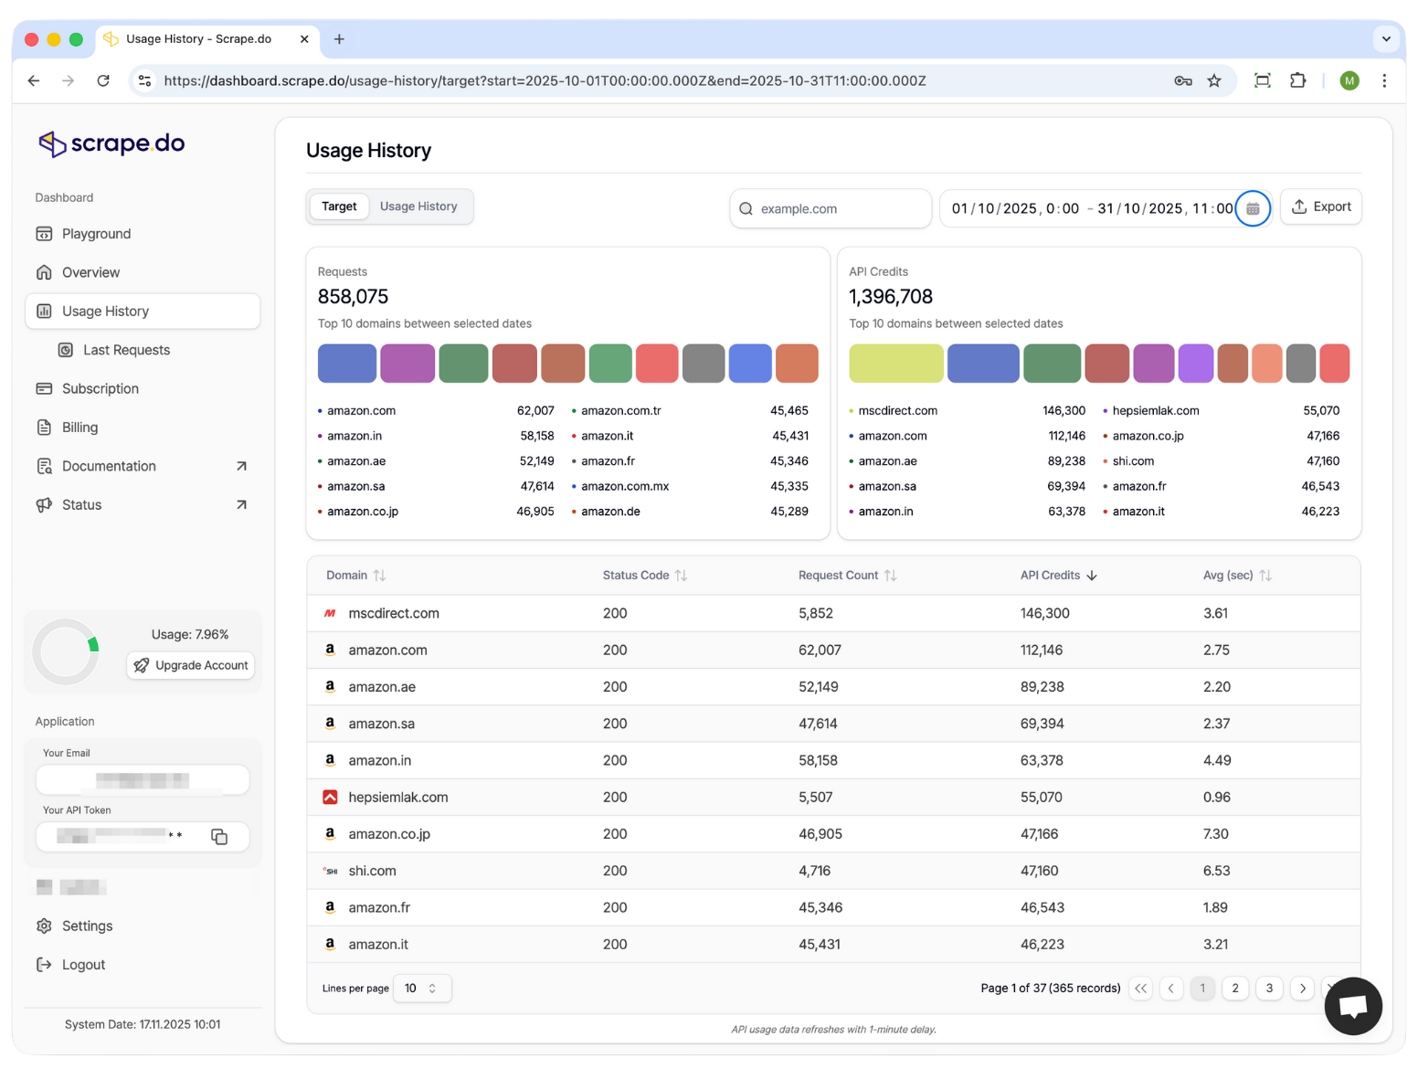Open the browser extensions puzzle icon

click(1297, 80)
